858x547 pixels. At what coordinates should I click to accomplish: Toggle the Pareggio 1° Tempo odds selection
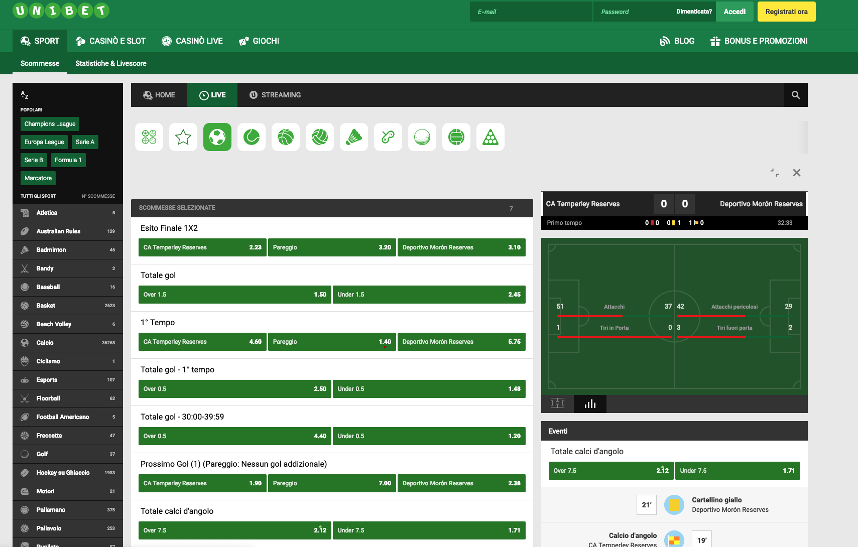click(332, 342)
